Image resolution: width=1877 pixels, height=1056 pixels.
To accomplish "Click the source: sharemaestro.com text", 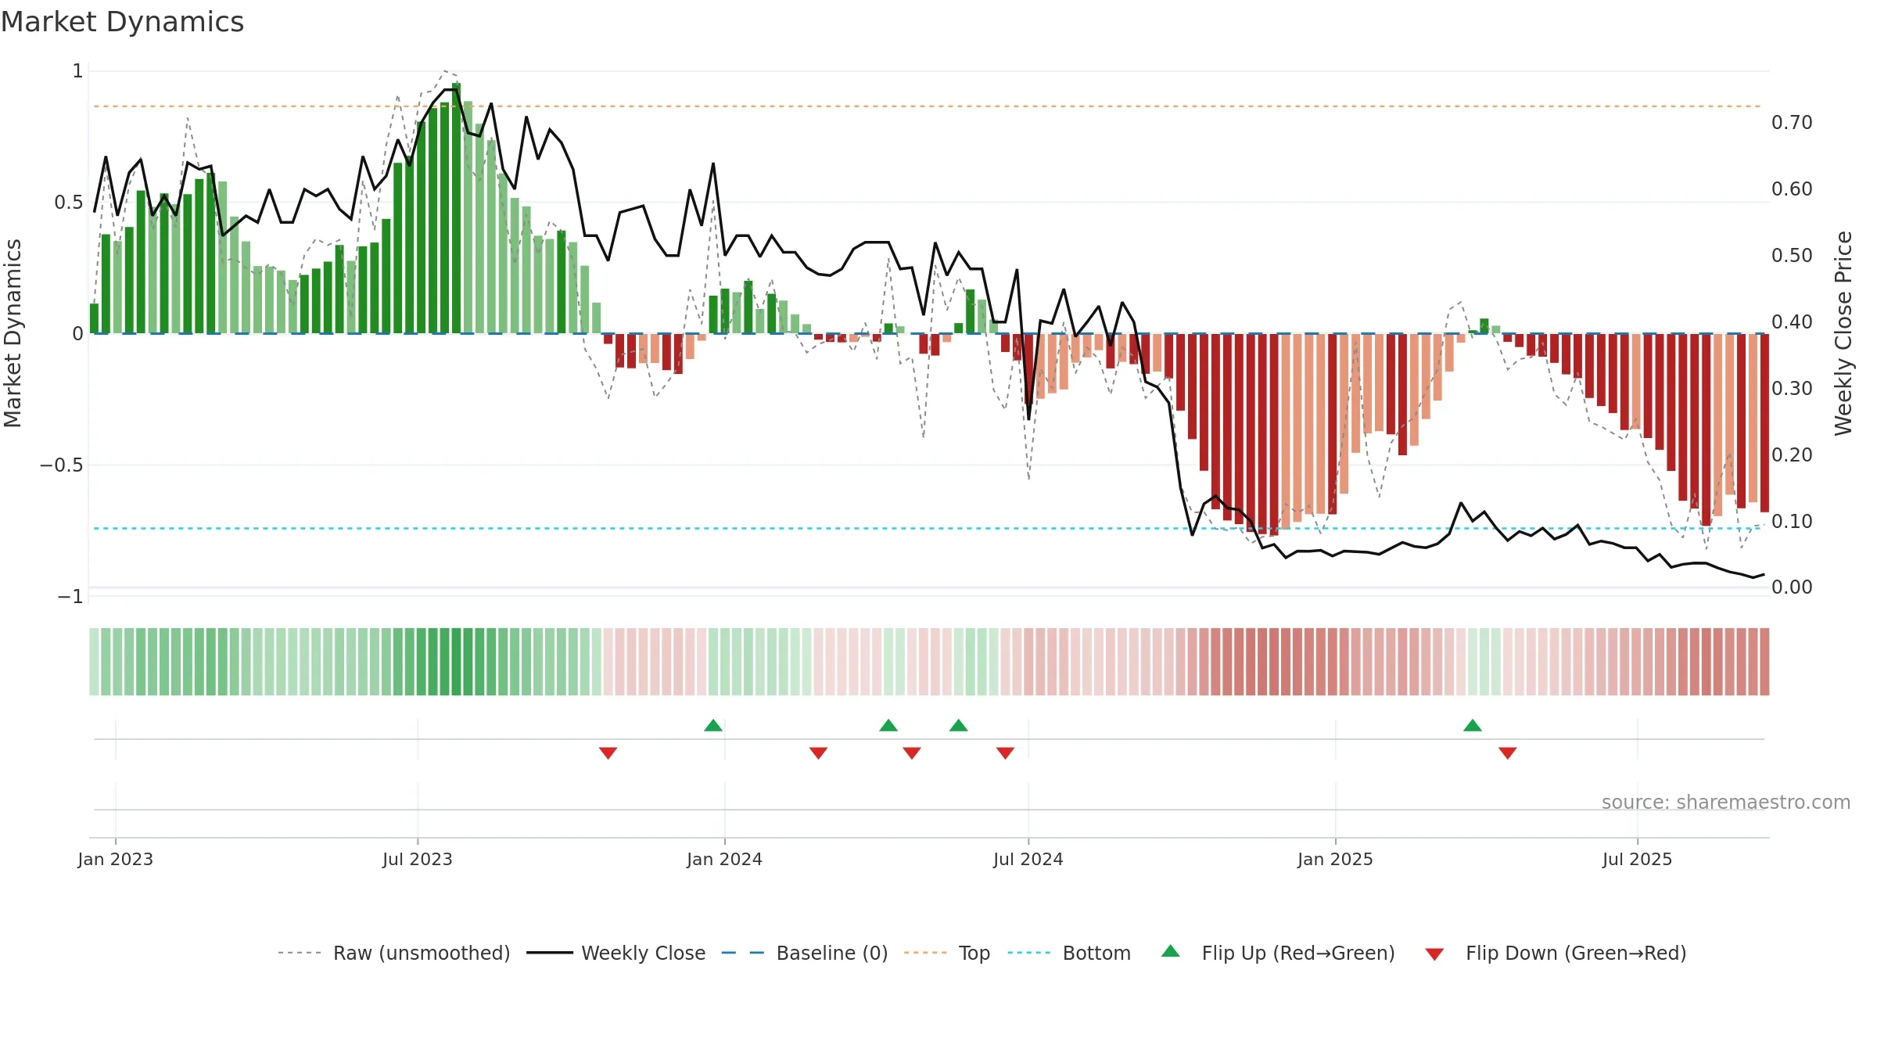I will tap(1726, 802).
